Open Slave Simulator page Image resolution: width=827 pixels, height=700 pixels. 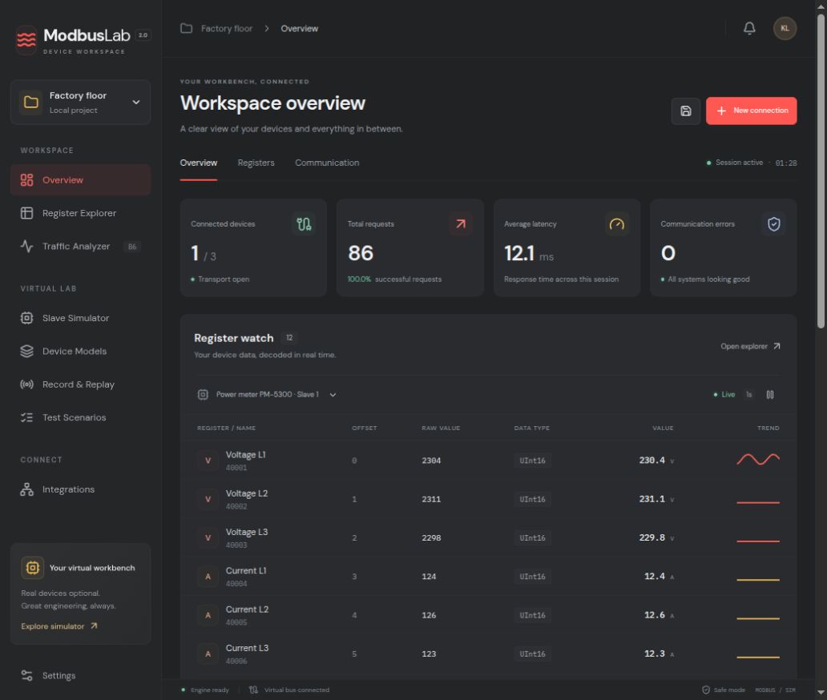pos(81,318)
